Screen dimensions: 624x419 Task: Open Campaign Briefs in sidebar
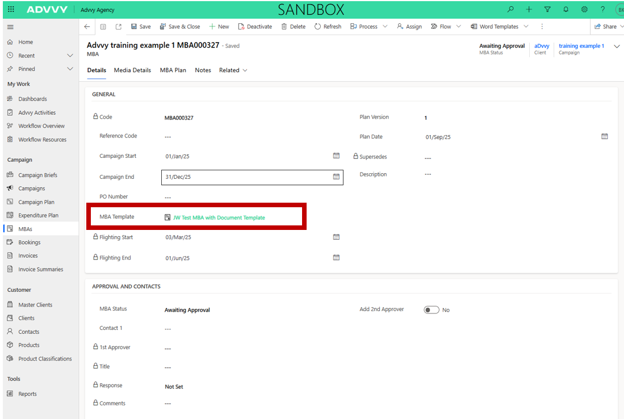coord(37,175)
